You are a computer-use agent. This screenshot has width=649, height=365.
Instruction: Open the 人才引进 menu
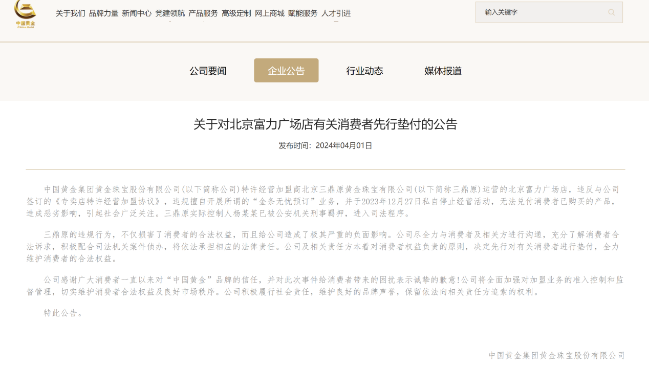tap(336, 13)
